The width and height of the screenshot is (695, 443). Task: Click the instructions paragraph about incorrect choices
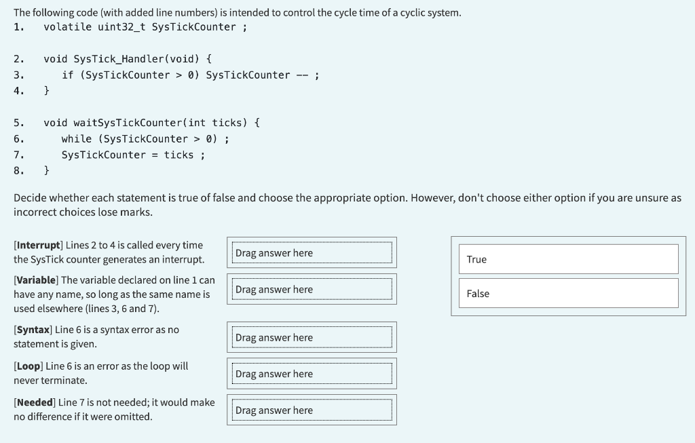(x=346, y=205)
